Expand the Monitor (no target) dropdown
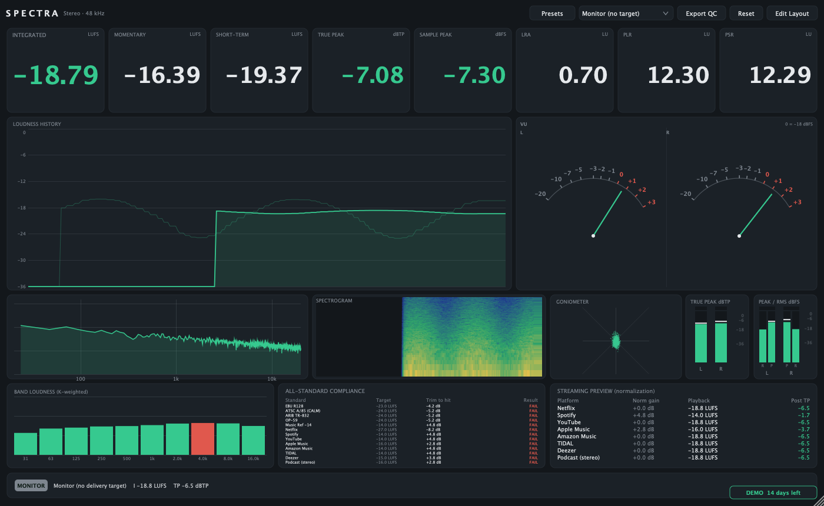 [x=626, y=14]
